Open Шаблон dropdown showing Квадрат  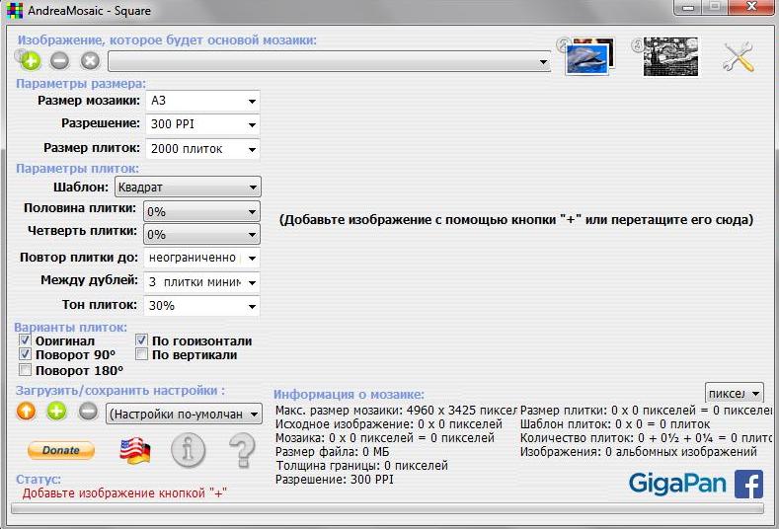[188, 188]
